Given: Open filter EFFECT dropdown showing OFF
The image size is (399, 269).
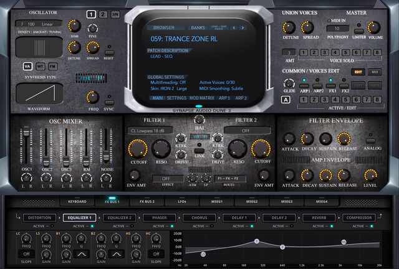Looking at the screenshot, I should [168, 179].
